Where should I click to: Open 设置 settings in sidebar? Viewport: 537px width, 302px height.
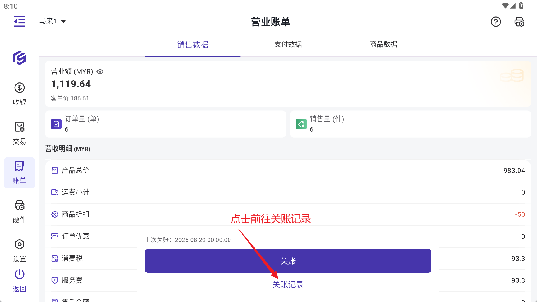tap(20, 251)
